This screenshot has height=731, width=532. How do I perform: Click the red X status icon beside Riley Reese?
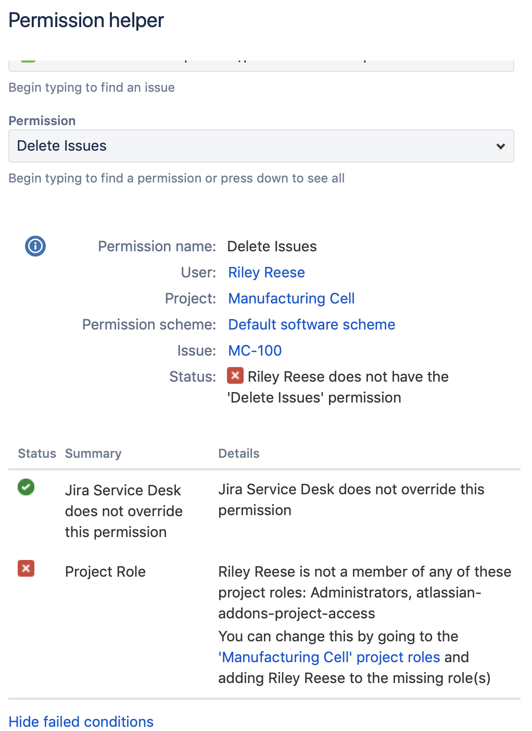click(235, 375)
